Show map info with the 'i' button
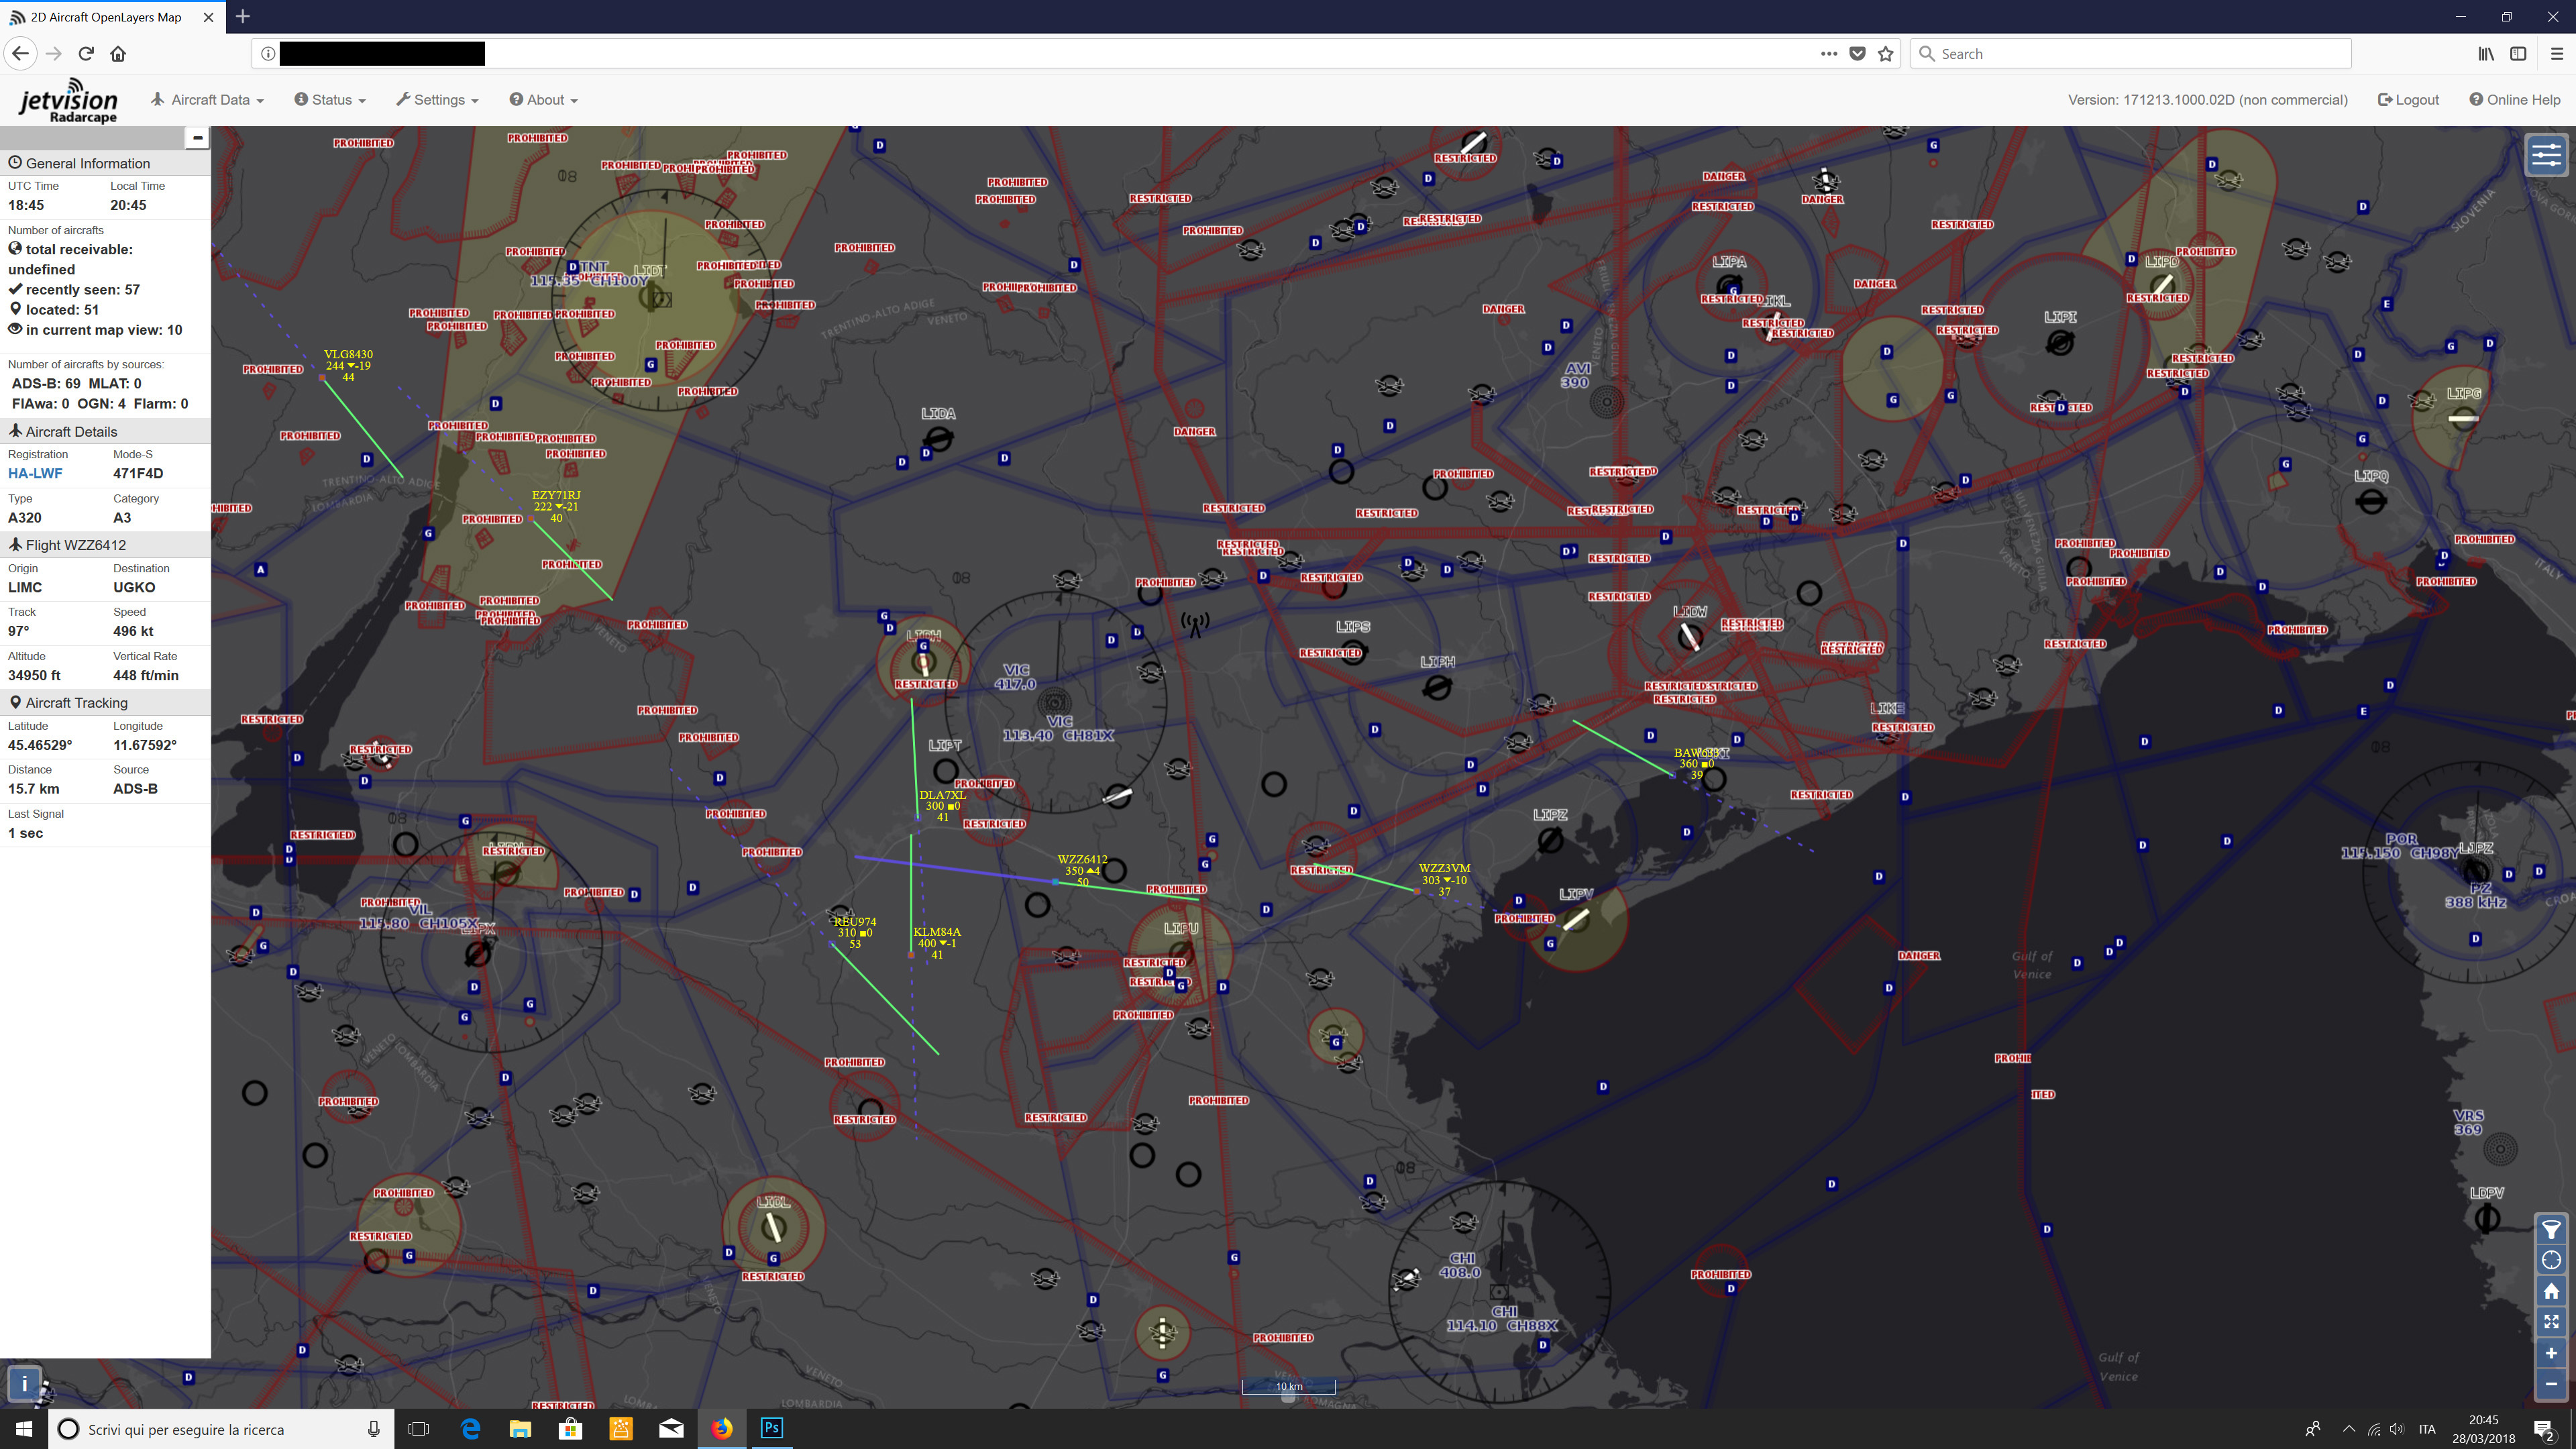The width and height of the screenshot is (2576, 1449). (24, 1383)
